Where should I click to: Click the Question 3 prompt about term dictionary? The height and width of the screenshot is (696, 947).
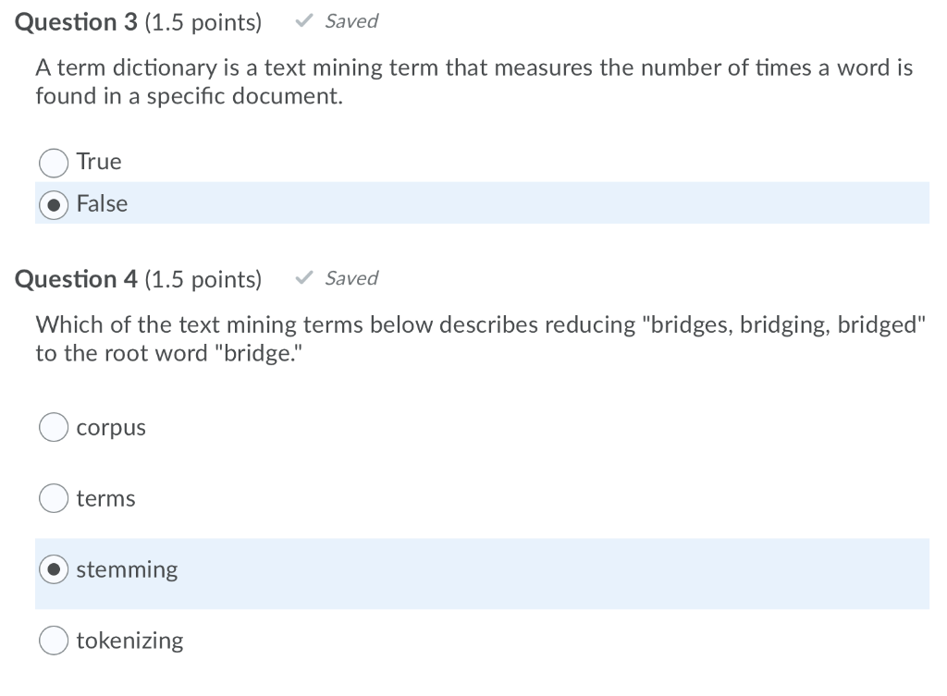tap(462, 81)
